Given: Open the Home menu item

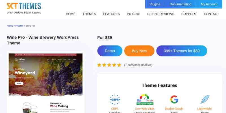Looking at the screenshot, I should pos(71,14).
